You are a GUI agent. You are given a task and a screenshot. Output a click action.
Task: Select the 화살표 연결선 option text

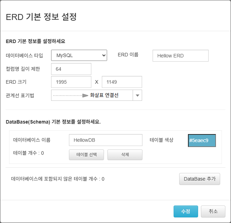click(104, 95)
